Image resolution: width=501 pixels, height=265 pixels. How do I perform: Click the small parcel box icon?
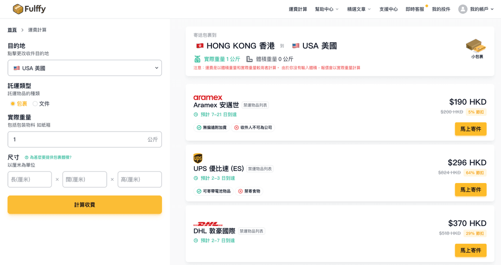pos(476,45)
